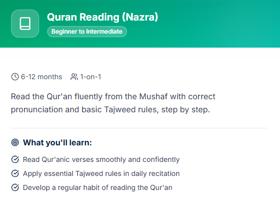Click Read Qur'anic verses smoothly and confidently
The height and width of the screenshot is (201, 280).
[x=101, y=159]
